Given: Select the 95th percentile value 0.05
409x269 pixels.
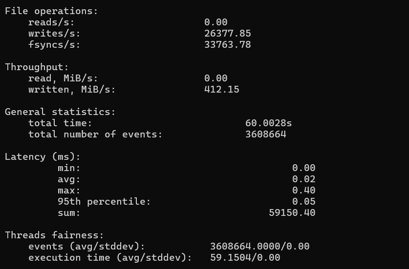Looking at the screenshot, I should click(304, 202).
